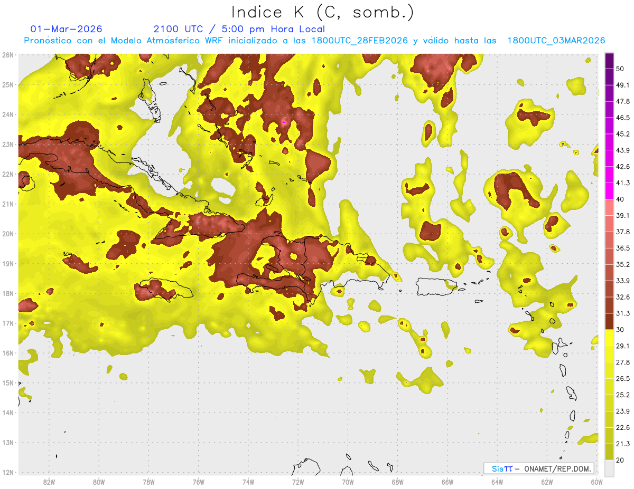634x489 pixels.
Task: Click the colorbar label '22.6'
Action: (x=623, y=427)
